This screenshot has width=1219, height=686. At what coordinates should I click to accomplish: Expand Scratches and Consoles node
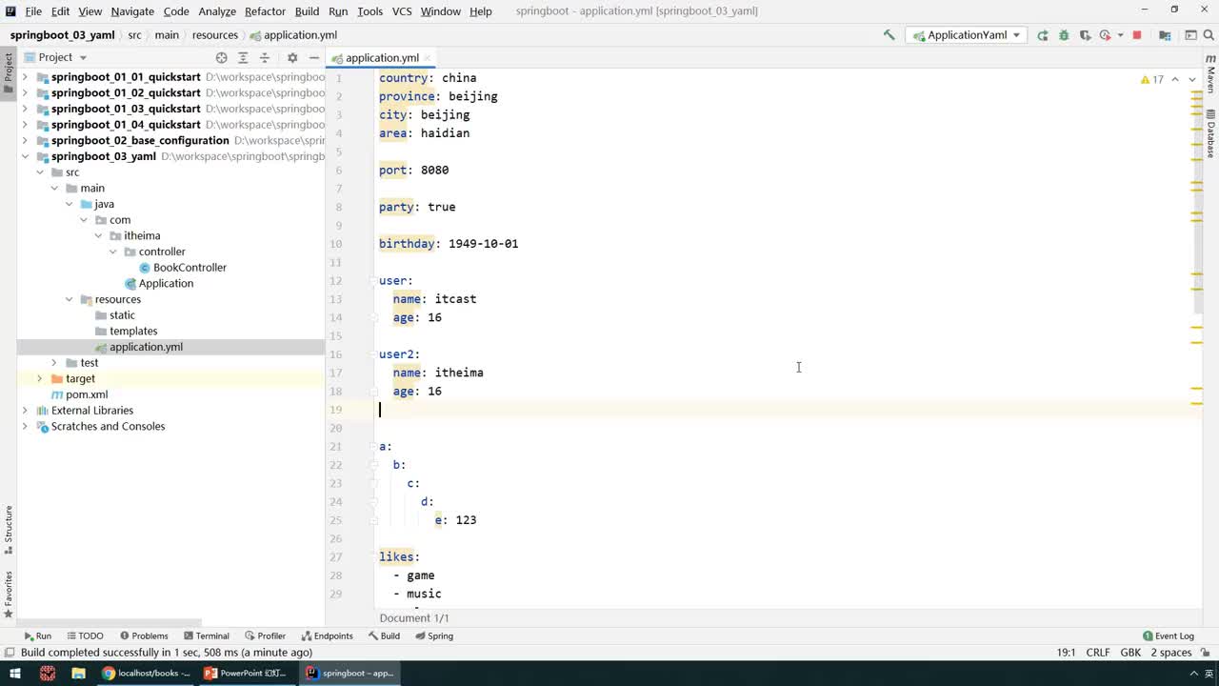[26, 426]
